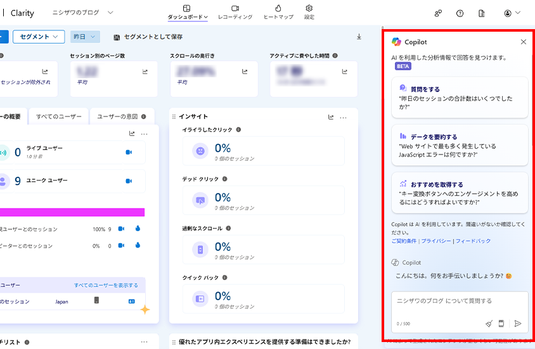This screenshot has width=535, height=349.
Task: Open the user account menu in header
Action: 512,13
